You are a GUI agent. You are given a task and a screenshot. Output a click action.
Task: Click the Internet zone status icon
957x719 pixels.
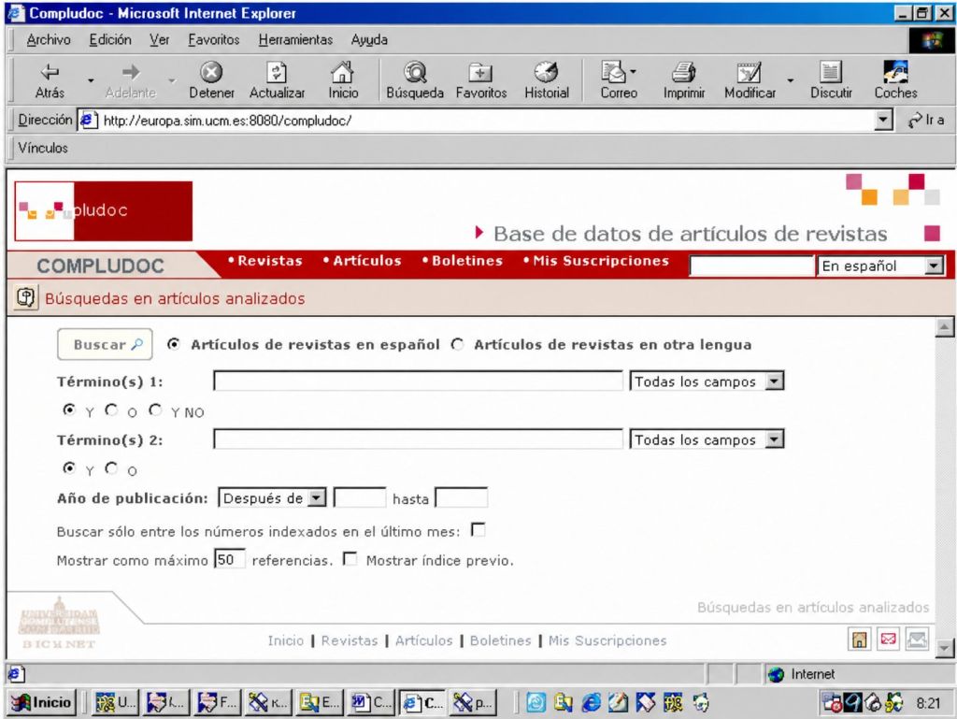pos(777,674)
